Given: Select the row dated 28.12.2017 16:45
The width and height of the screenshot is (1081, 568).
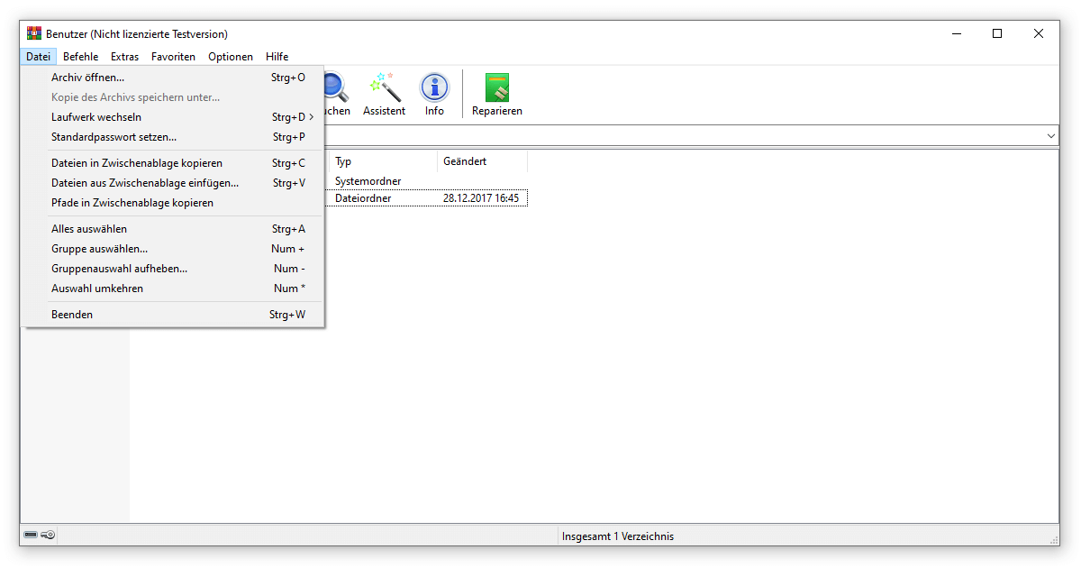Looking at the screenshot, I should [480, 197].
